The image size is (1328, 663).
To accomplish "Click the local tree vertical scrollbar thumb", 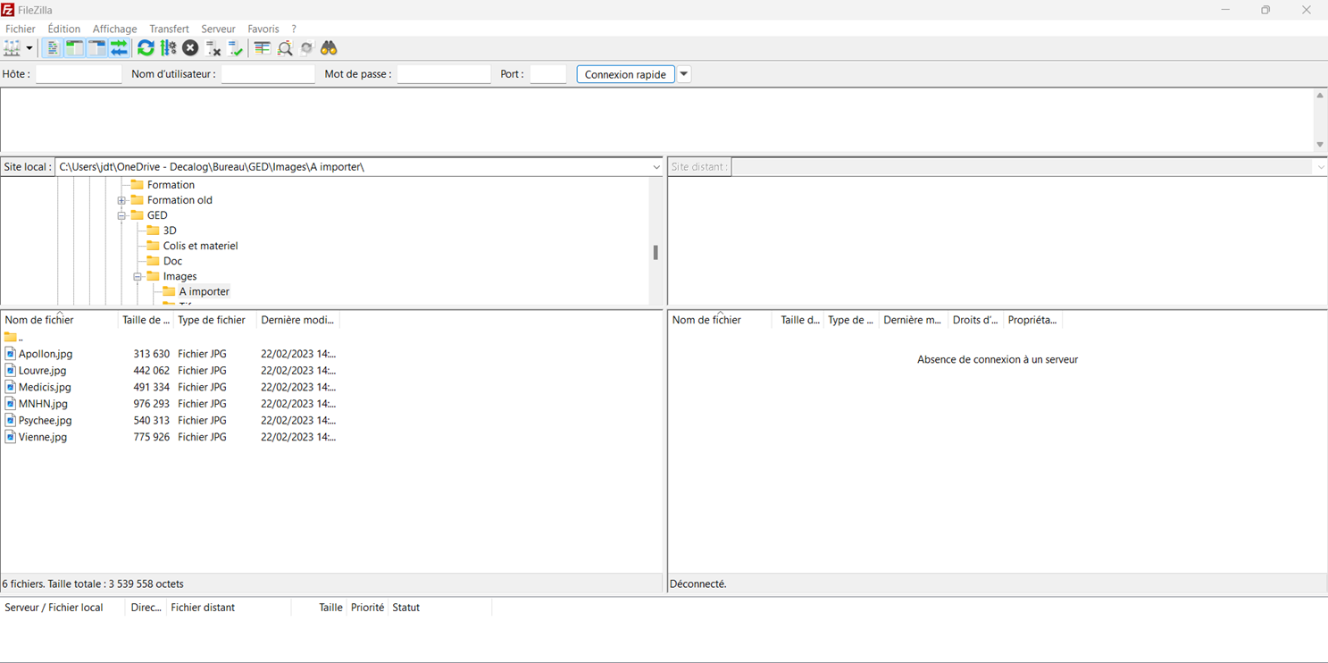I will click(x=656, y=253).
